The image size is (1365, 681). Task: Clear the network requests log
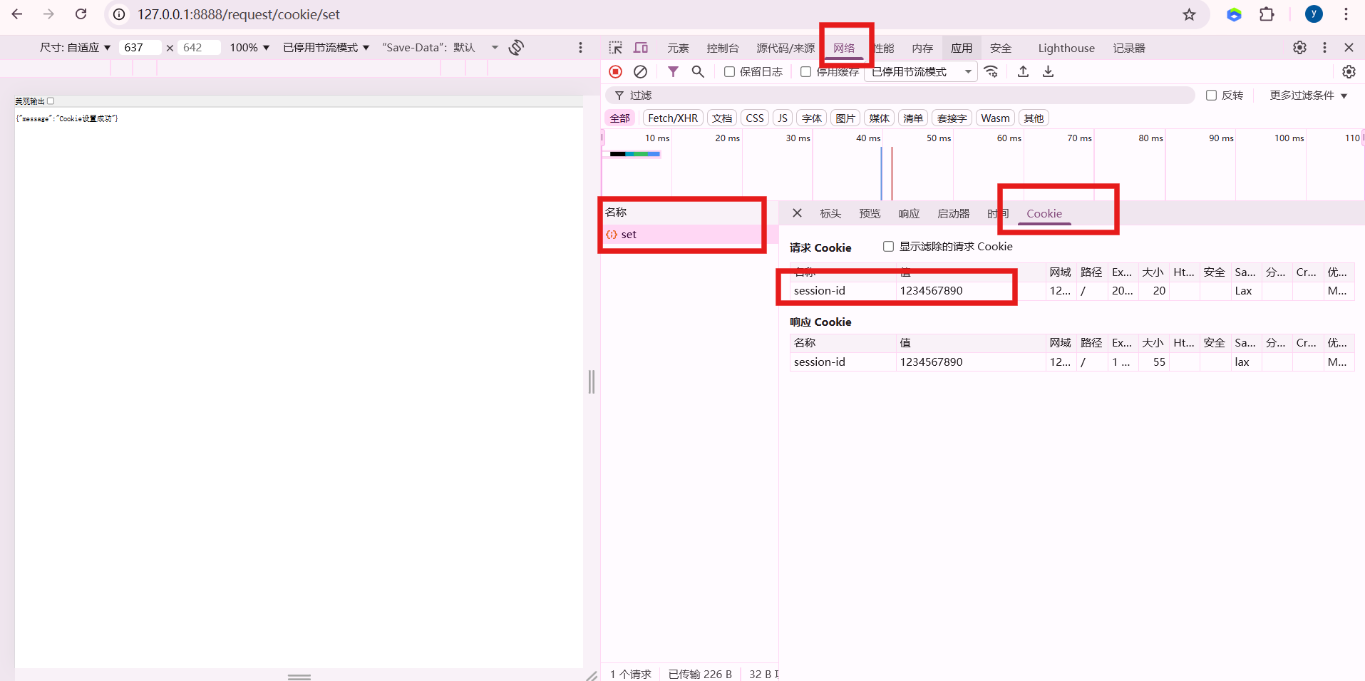(639, 71)
